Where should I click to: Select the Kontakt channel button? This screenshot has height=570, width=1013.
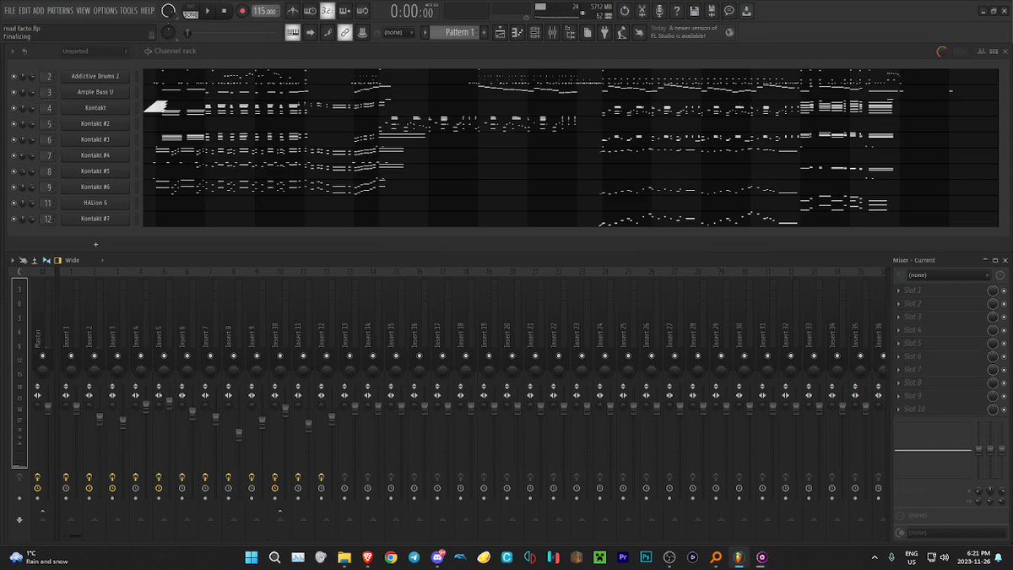95,108
